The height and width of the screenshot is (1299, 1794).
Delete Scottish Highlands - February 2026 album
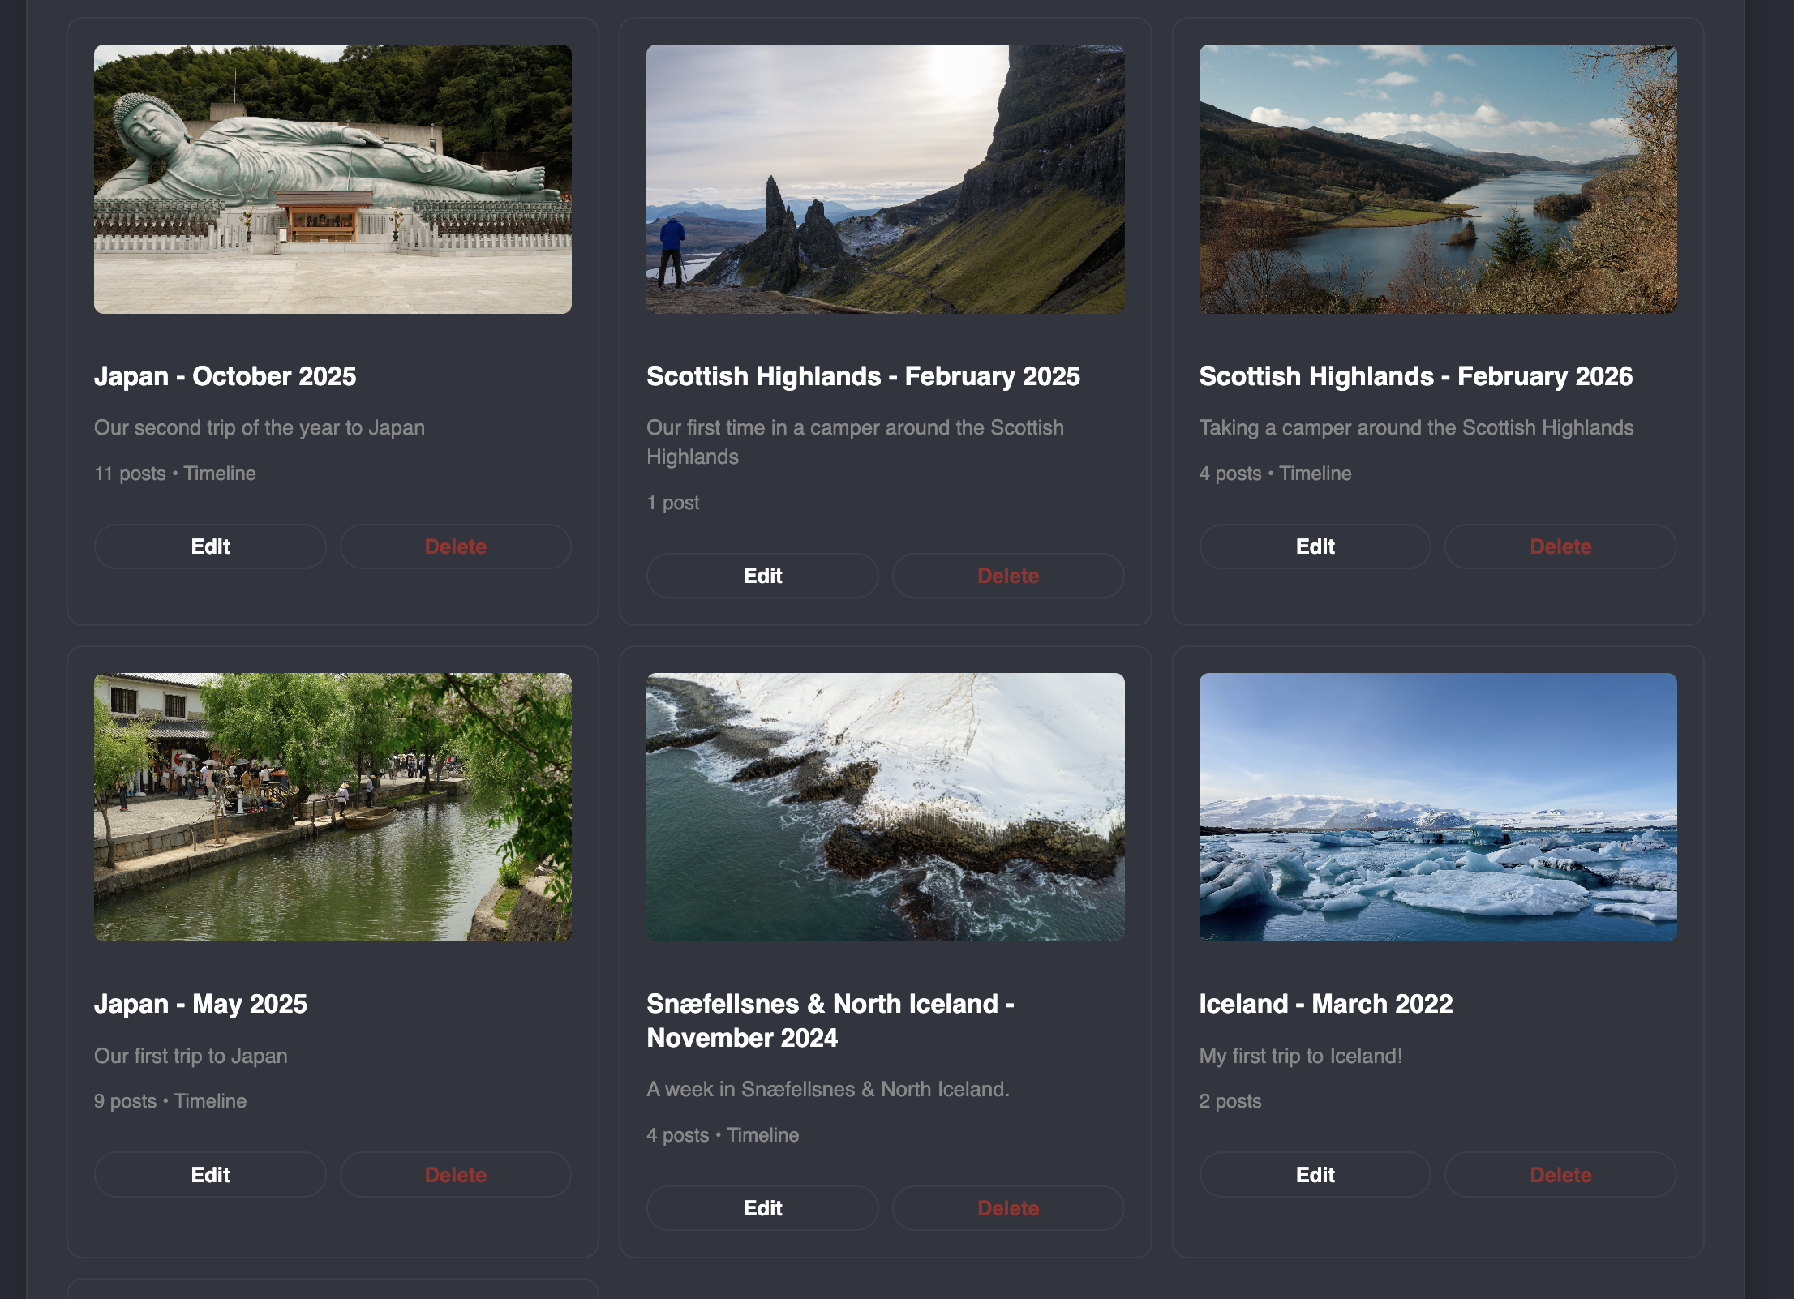pos(1560,547)
